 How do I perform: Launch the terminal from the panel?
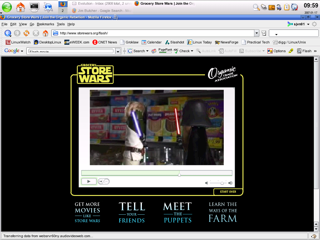(34, 7)
